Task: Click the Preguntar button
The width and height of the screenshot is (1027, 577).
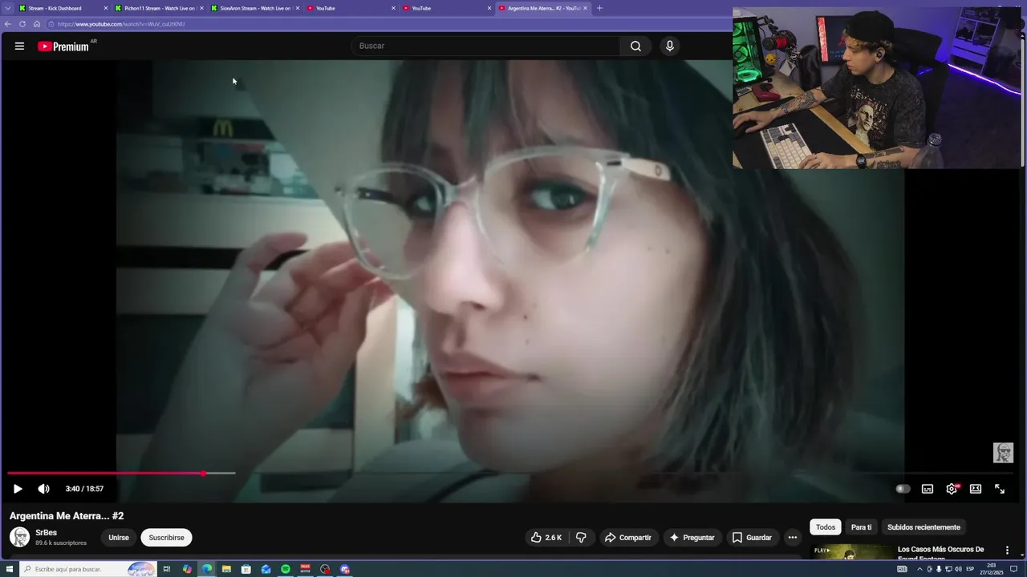Action: click(x=692, y=538)
